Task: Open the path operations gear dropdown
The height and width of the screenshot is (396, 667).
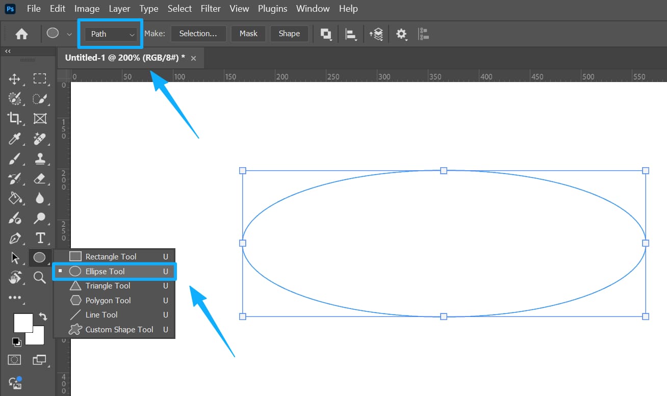Action: [x=401, y=34]
